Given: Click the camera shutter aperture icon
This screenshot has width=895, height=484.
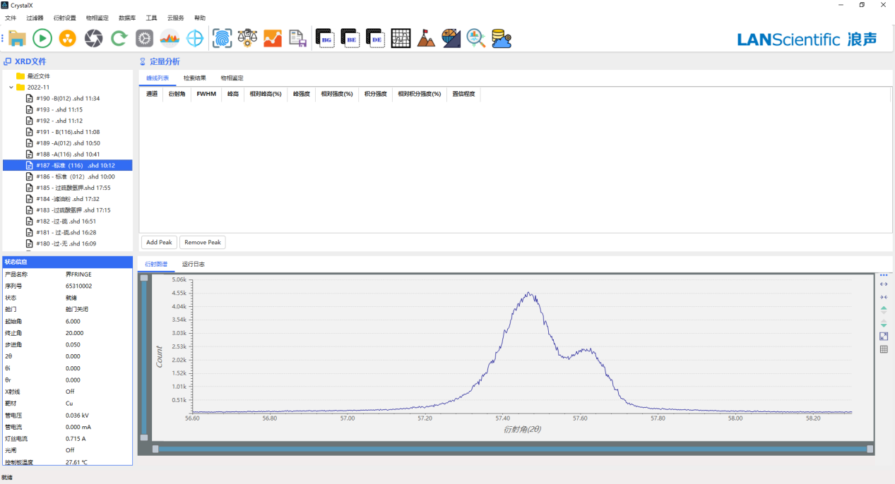Looking at the screenshot, I should pos(93,39).
